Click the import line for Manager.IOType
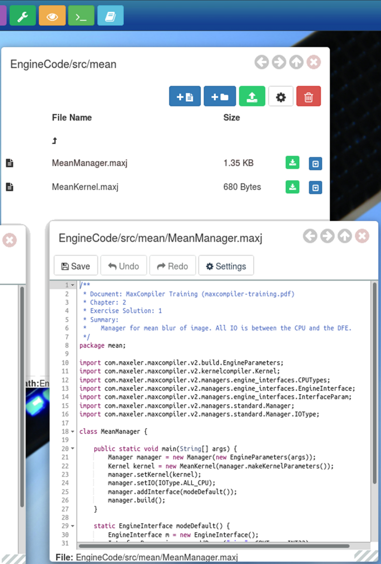Image resolution: width=381 pixels, height=564 pixels. [x=199, y=414]
